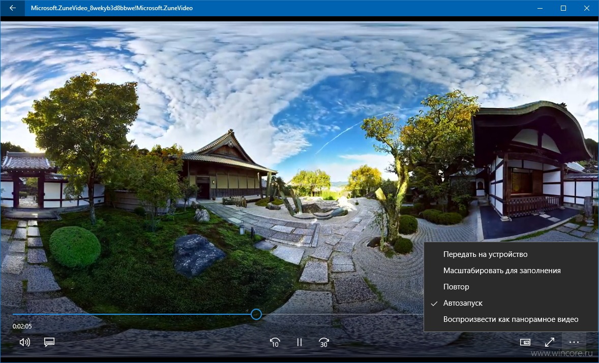Open subtitles and captions menu
The height and width of the screenshot is (363, 599).
(49, 342)
